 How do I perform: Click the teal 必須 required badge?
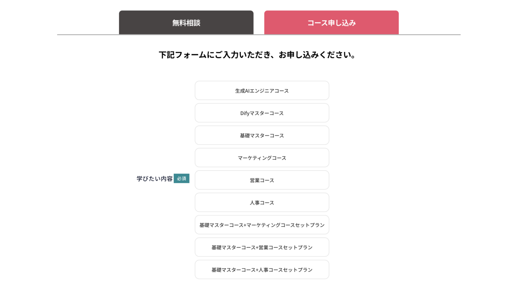click(x=181, y=178)
